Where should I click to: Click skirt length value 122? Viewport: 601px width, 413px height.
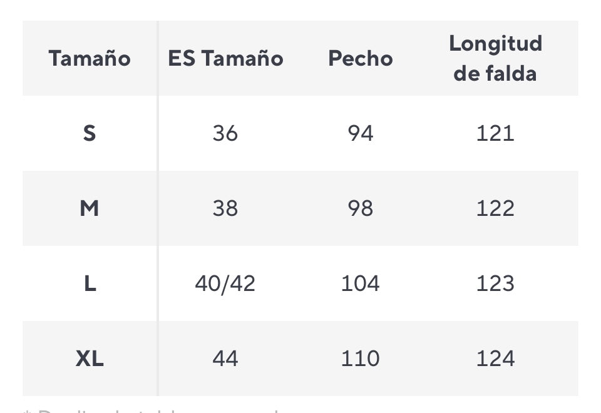[x=495, y=208]
